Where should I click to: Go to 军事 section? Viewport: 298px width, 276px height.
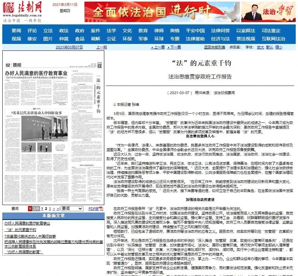(x=143, y=39)
